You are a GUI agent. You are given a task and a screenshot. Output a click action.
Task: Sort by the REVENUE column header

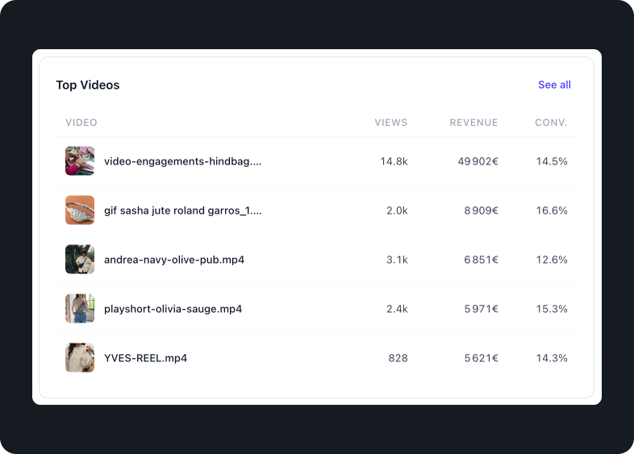(473, 123)
